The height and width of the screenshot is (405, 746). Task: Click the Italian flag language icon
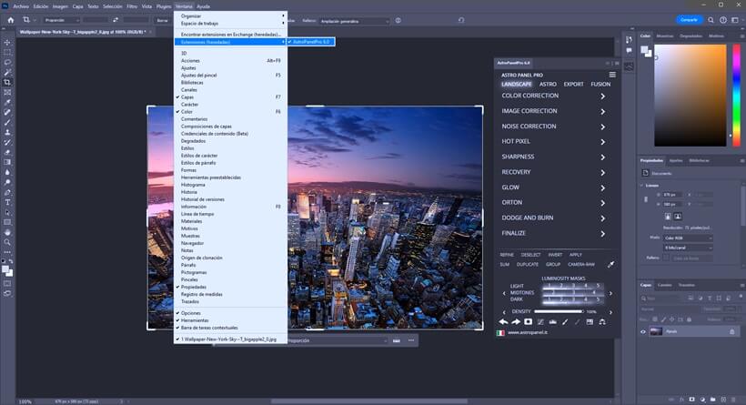500,333
